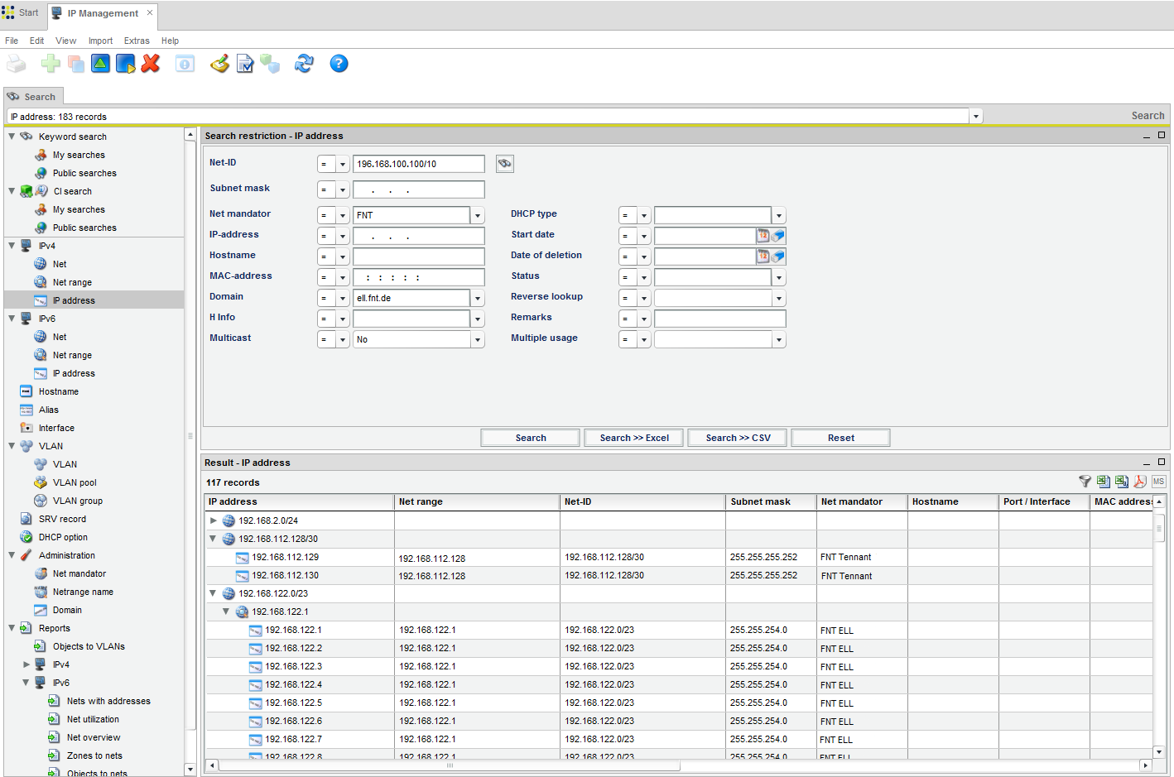Click the MS export icon in results
The width and height of the screenshot is (1174, 777).
(1158, 482)
